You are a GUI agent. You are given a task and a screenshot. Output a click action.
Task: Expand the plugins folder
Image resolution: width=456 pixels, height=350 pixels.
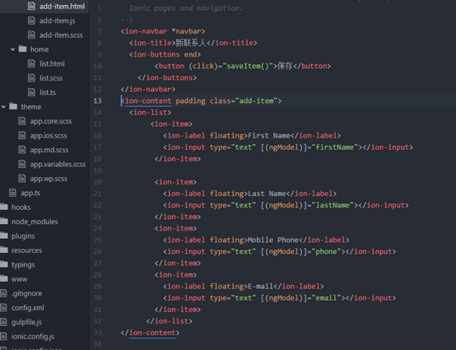coord(23,236)
